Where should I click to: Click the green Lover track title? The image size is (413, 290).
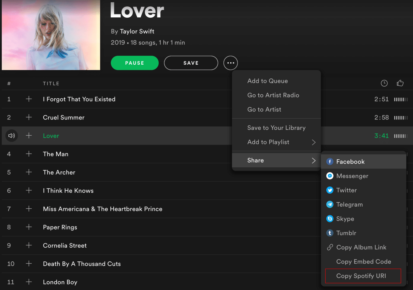coord(51,136)
